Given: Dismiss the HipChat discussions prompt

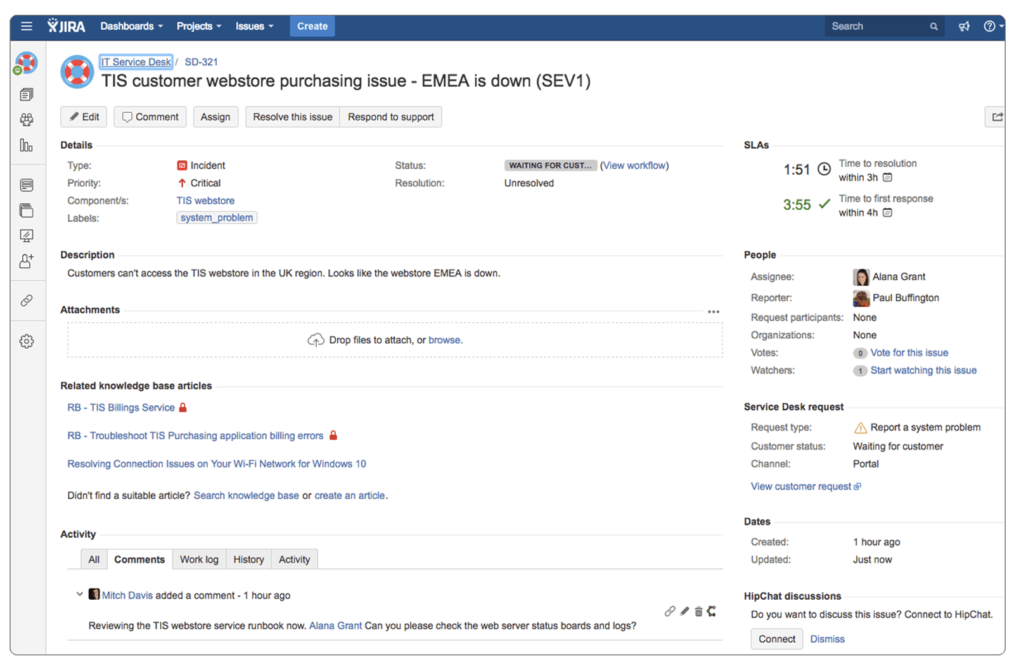Looking at the screenshot, I should [x=827, y=639].
